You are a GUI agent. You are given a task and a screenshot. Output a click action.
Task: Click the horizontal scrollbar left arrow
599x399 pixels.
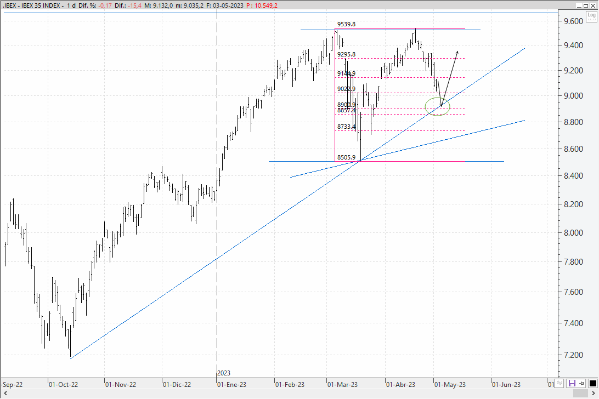coord(5,394)
